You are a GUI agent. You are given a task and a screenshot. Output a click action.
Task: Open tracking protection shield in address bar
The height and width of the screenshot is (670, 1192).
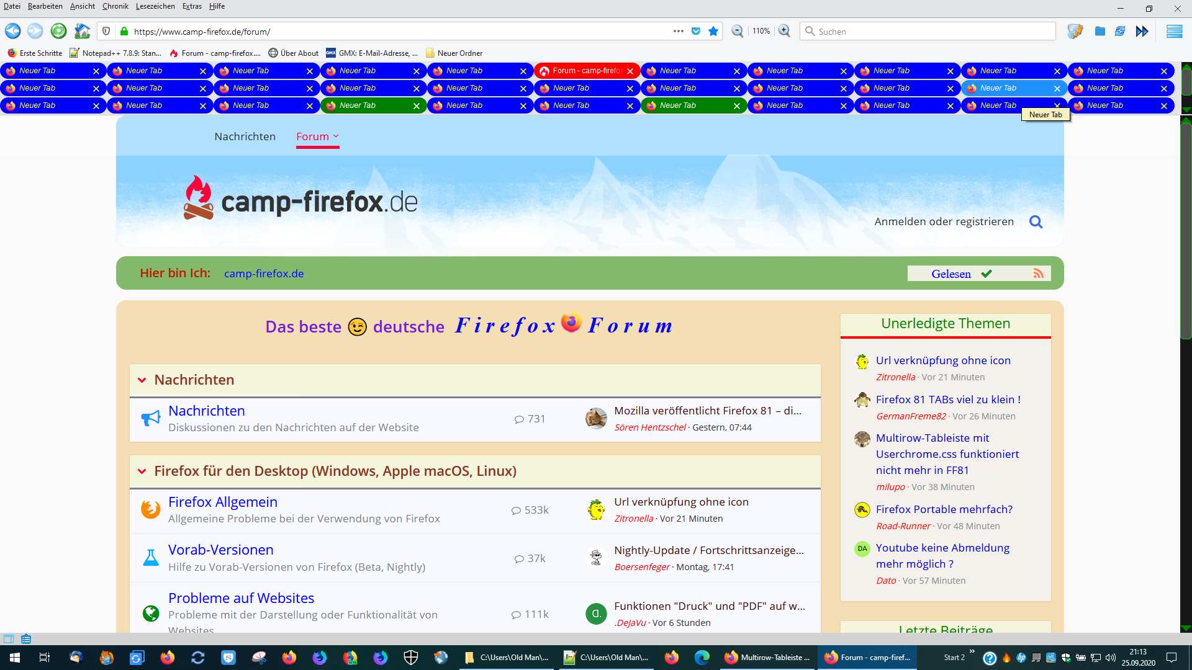[106, 31]
